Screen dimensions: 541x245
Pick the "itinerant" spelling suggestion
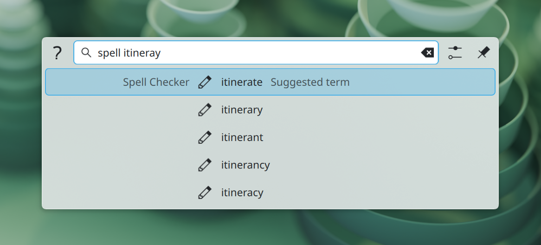pos(242,137)
